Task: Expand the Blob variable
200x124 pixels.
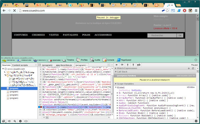Action: point(117,113)
